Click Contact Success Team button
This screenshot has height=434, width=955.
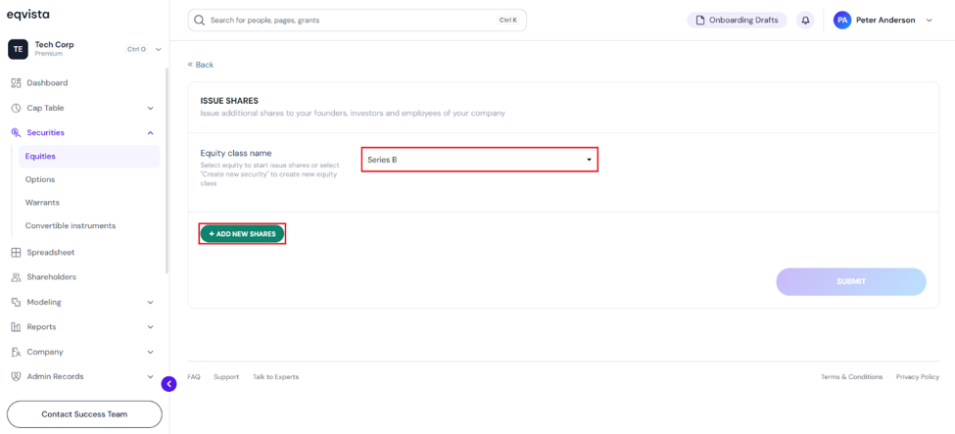[x=84, y=414]
